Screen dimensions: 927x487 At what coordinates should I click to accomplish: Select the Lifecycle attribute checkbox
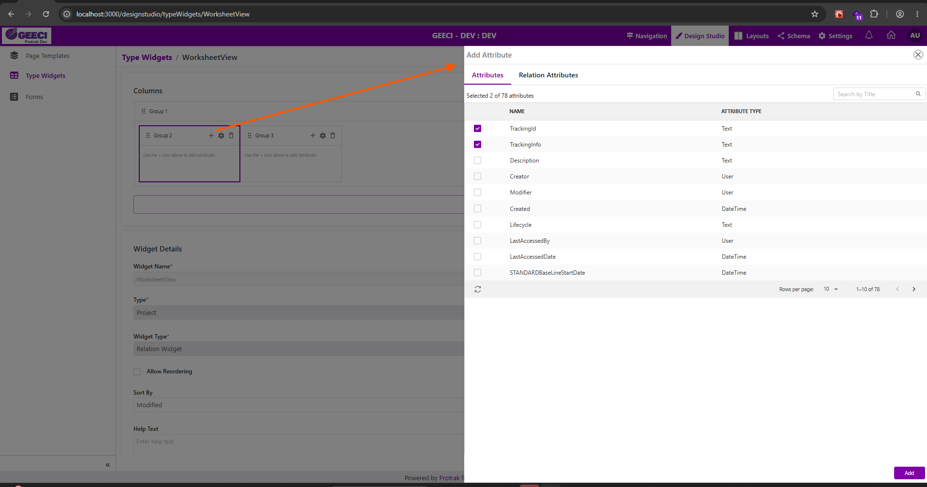pyautogui.click(x=478, y=224)
